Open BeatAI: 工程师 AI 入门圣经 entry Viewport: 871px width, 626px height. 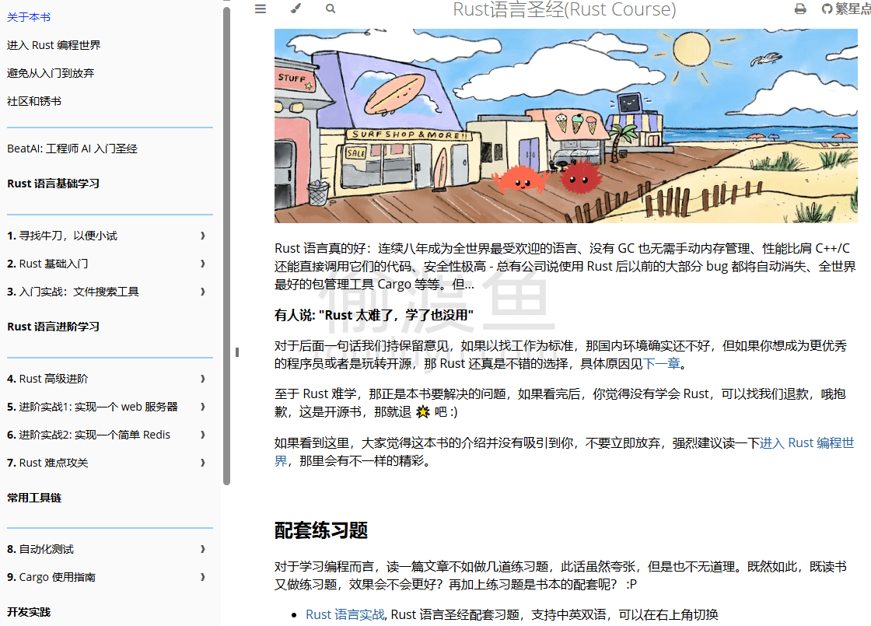(x=72, y=149)
